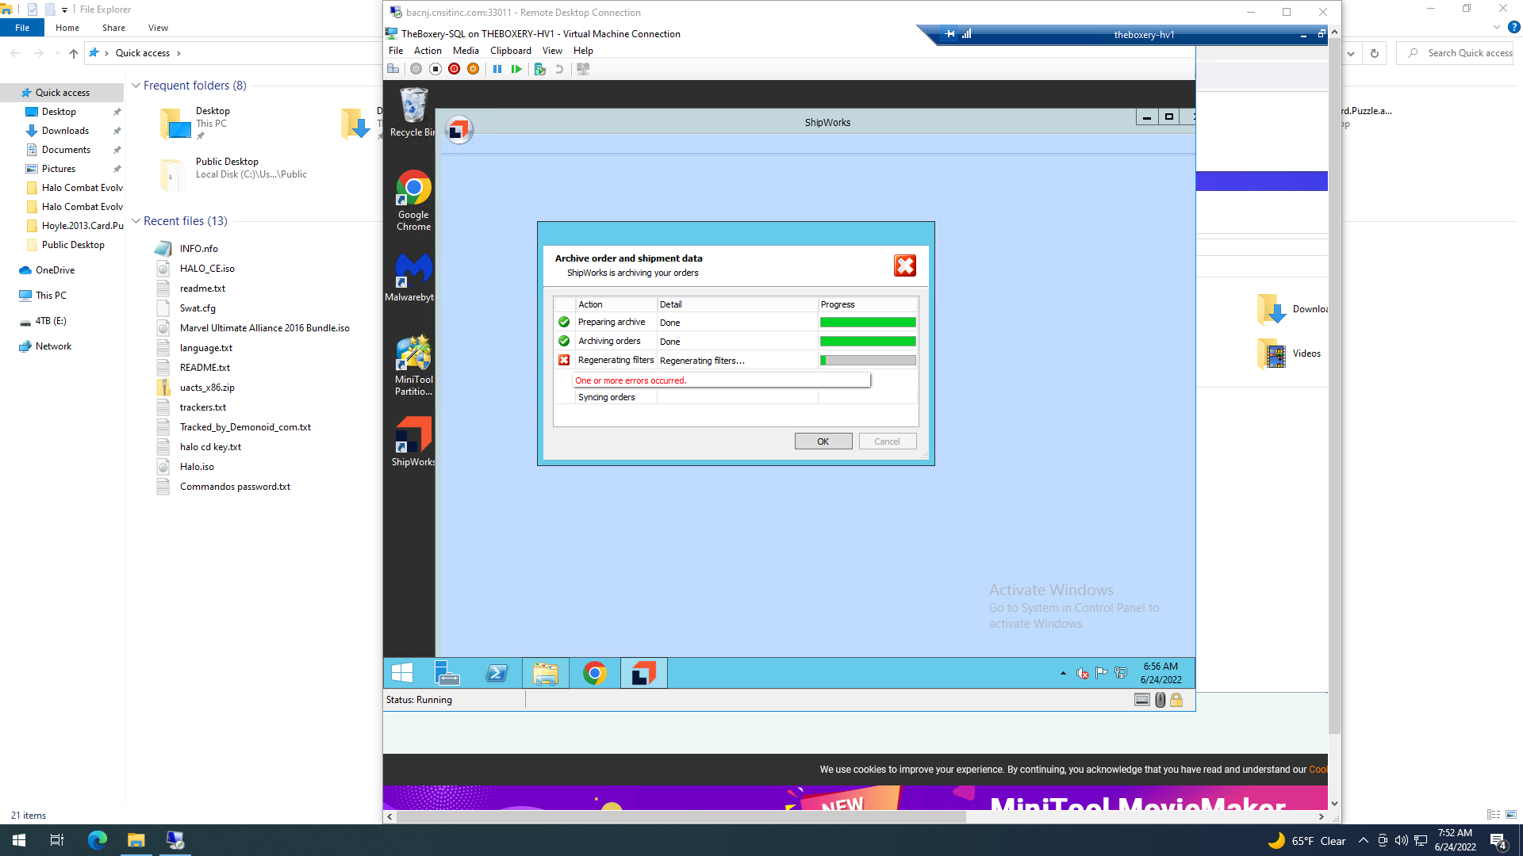
Task: Open the MiniTool Partition desktop shortcut
Action: 413,365
